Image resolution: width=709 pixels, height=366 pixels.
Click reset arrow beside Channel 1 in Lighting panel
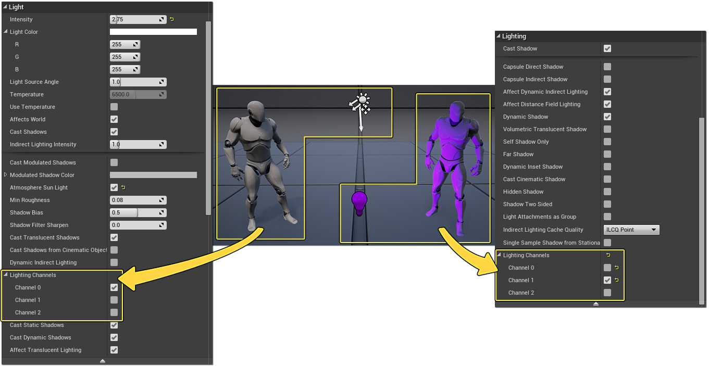(x=617, y=280)
